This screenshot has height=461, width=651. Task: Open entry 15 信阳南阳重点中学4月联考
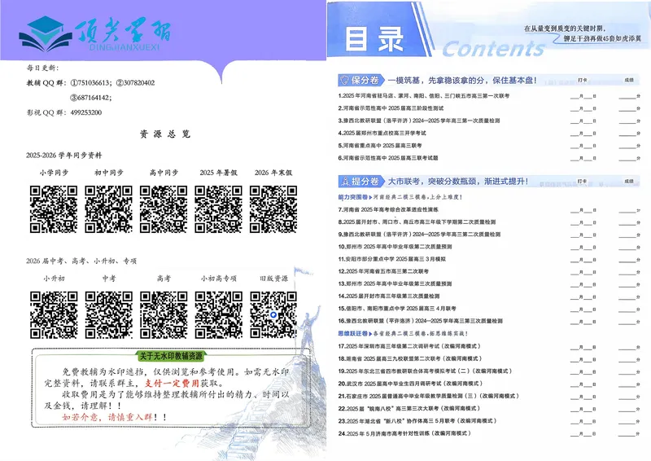[x=397, y=309]
